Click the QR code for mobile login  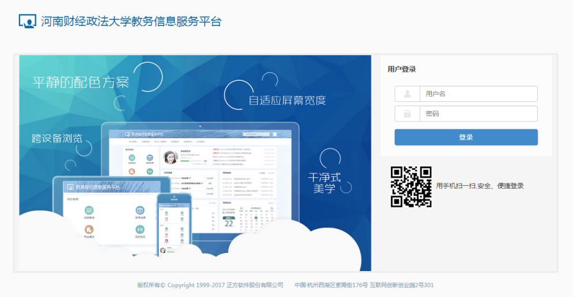[x=411, y=186]
